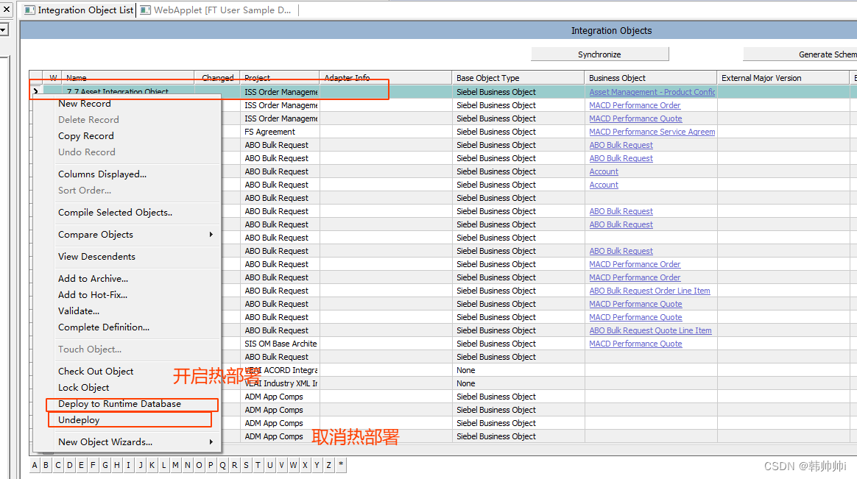Filter names by letter G
Screen dimensions: 857x479
pyautogui.click(x=105, y=465)
